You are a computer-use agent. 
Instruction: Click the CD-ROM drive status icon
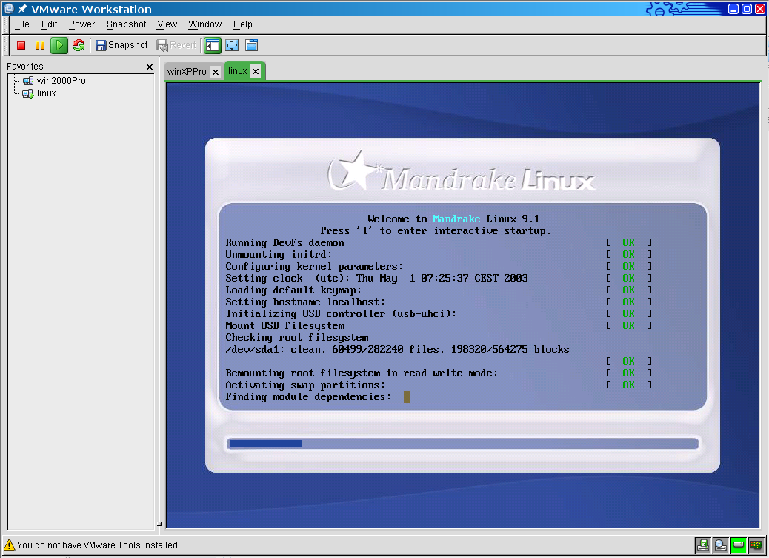click(720, 545)
